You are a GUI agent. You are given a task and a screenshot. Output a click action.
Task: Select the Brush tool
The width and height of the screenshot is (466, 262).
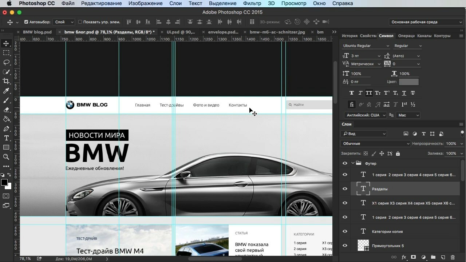tap(6, 100)
